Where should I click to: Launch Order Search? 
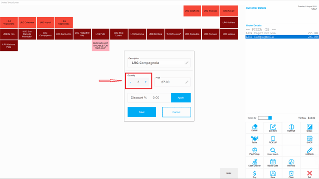pyautogui.click(x=273, y=151)
